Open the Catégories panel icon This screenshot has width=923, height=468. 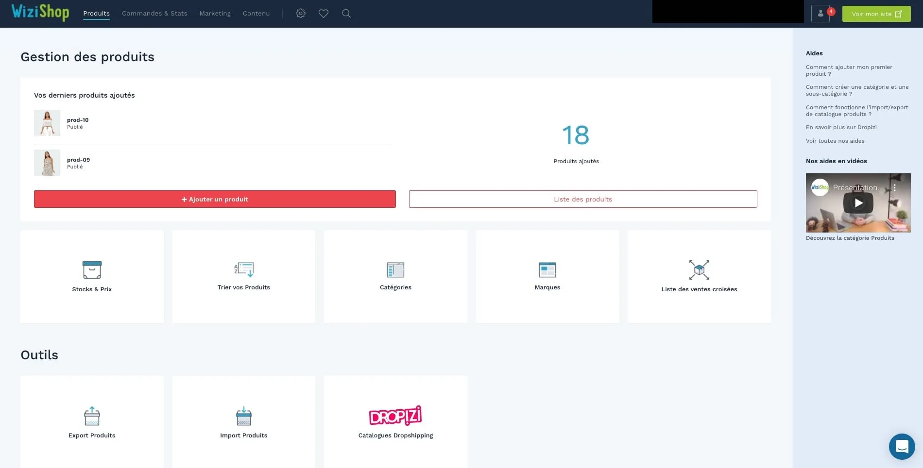click(x=395, y=269)
